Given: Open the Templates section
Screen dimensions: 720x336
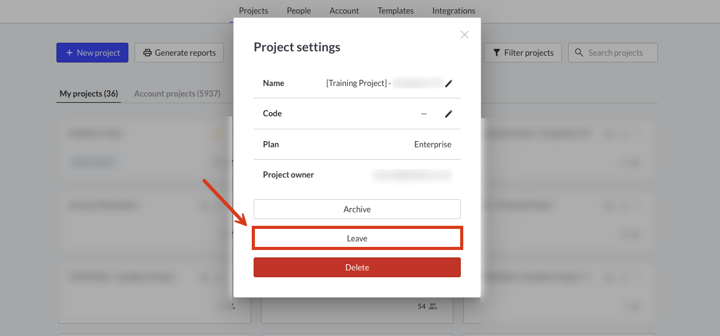Looking at the screenshot, I should (x=396, y=11).
